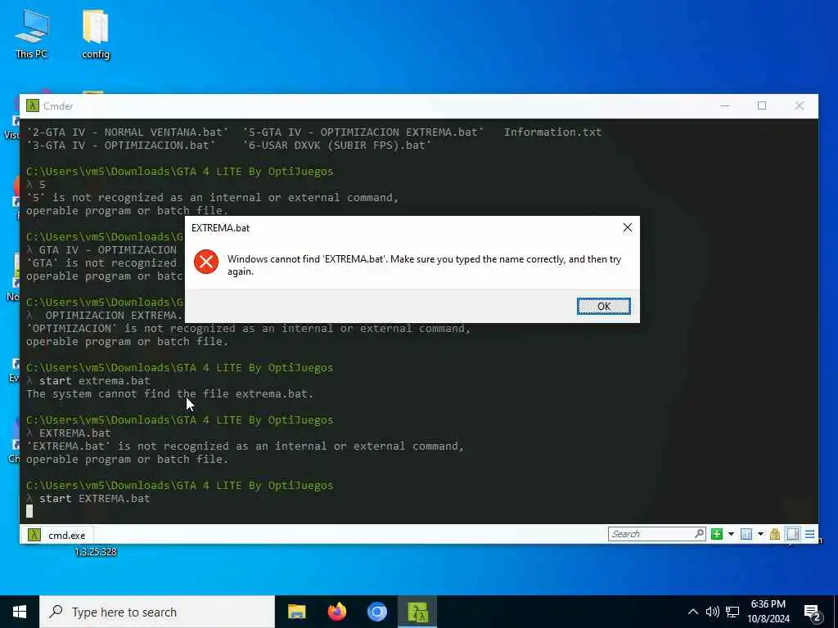This screenshot has height=628, width=838.
Task: Click the dialog's 'Windows cannot find' message text
Action: coord(425,265)
